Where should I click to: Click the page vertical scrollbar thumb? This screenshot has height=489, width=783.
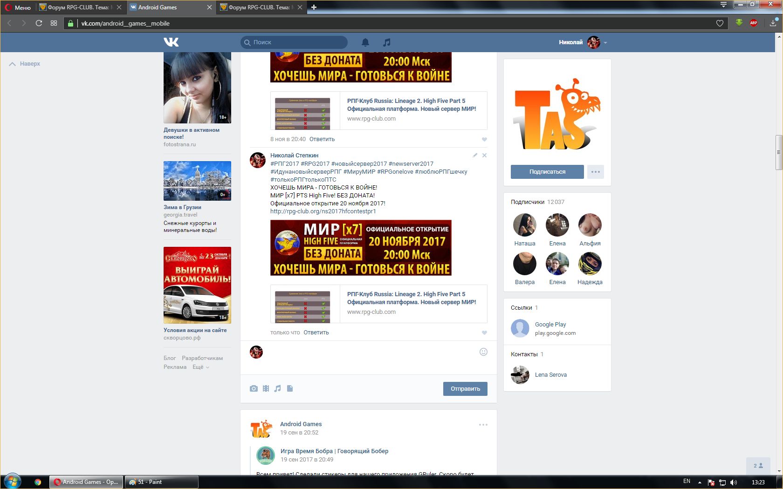pyautogui.click(x=779, y=152)
